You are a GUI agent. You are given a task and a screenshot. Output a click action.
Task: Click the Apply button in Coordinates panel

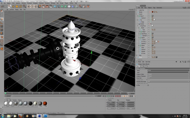pos(130,108)
